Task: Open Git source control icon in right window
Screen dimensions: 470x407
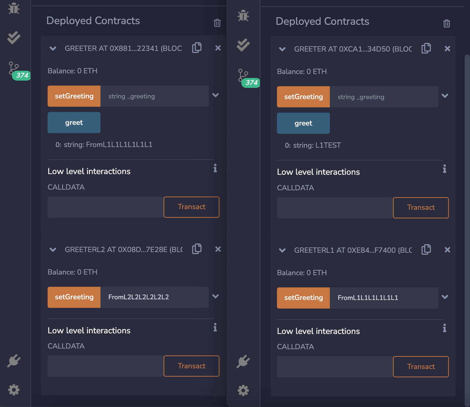Action: (x=243, y=76)
